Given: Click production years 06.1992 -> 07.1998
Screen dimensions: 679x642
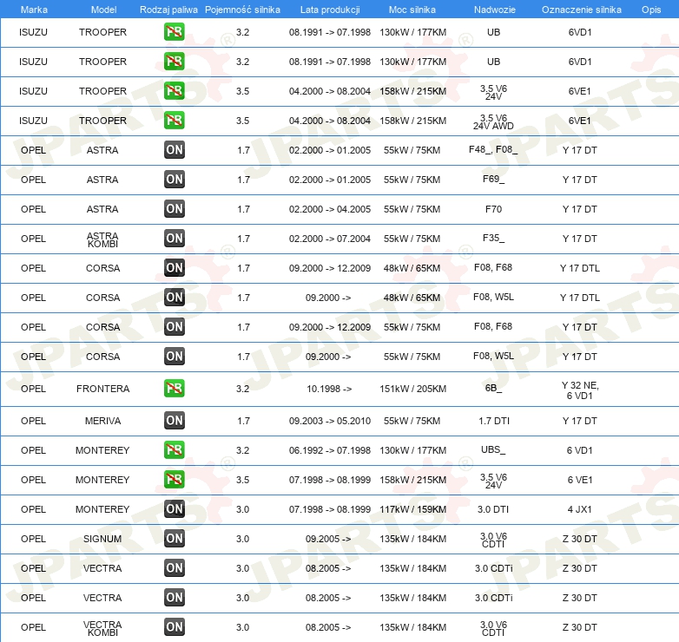Looking at the screenshot, I should click(330, 450).
